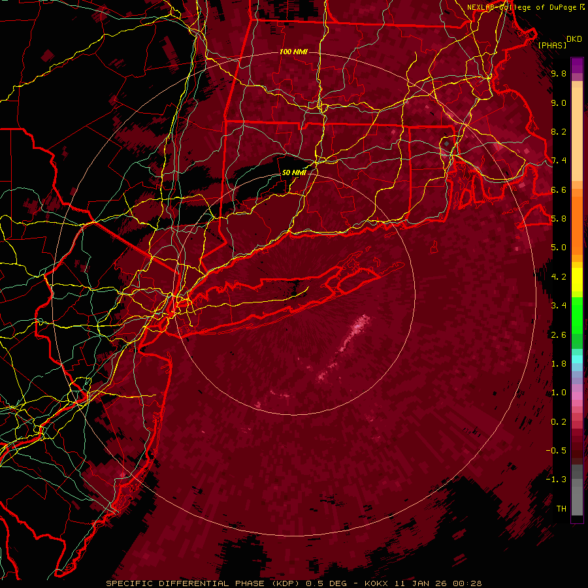Click the 9.8 value on the color scale
Screen dimensions: 588x588
click(559, 74)
